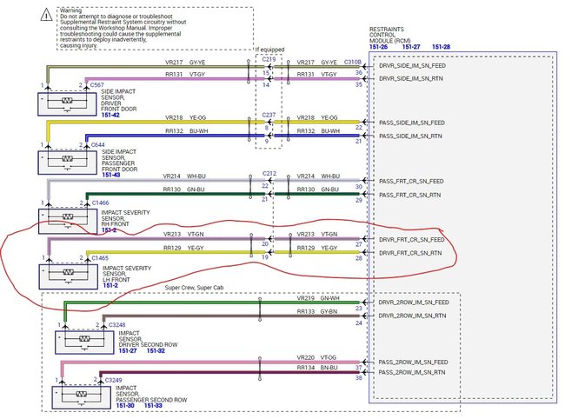This screenshot has width=565, height=419.
Task: Open 151-2 link under LH FRONT sensor
Action: (x=110, y=285)
